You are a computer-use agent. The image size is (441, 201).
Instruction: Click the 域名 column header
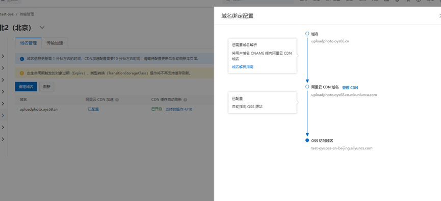pyautogui.click(x=23, y=99)
